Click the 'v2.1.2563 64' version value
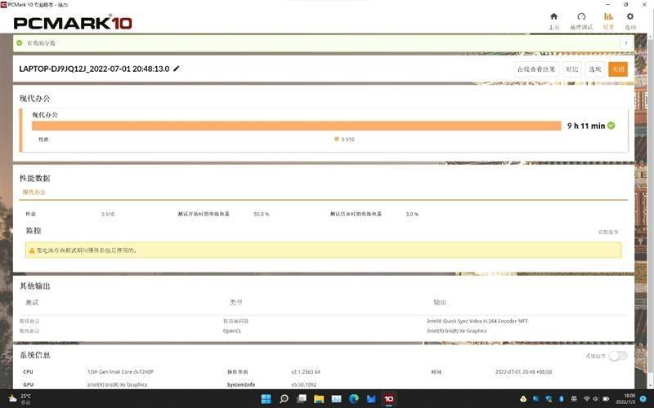Viewport: 654px width, 408px height. tap(306, 372)
